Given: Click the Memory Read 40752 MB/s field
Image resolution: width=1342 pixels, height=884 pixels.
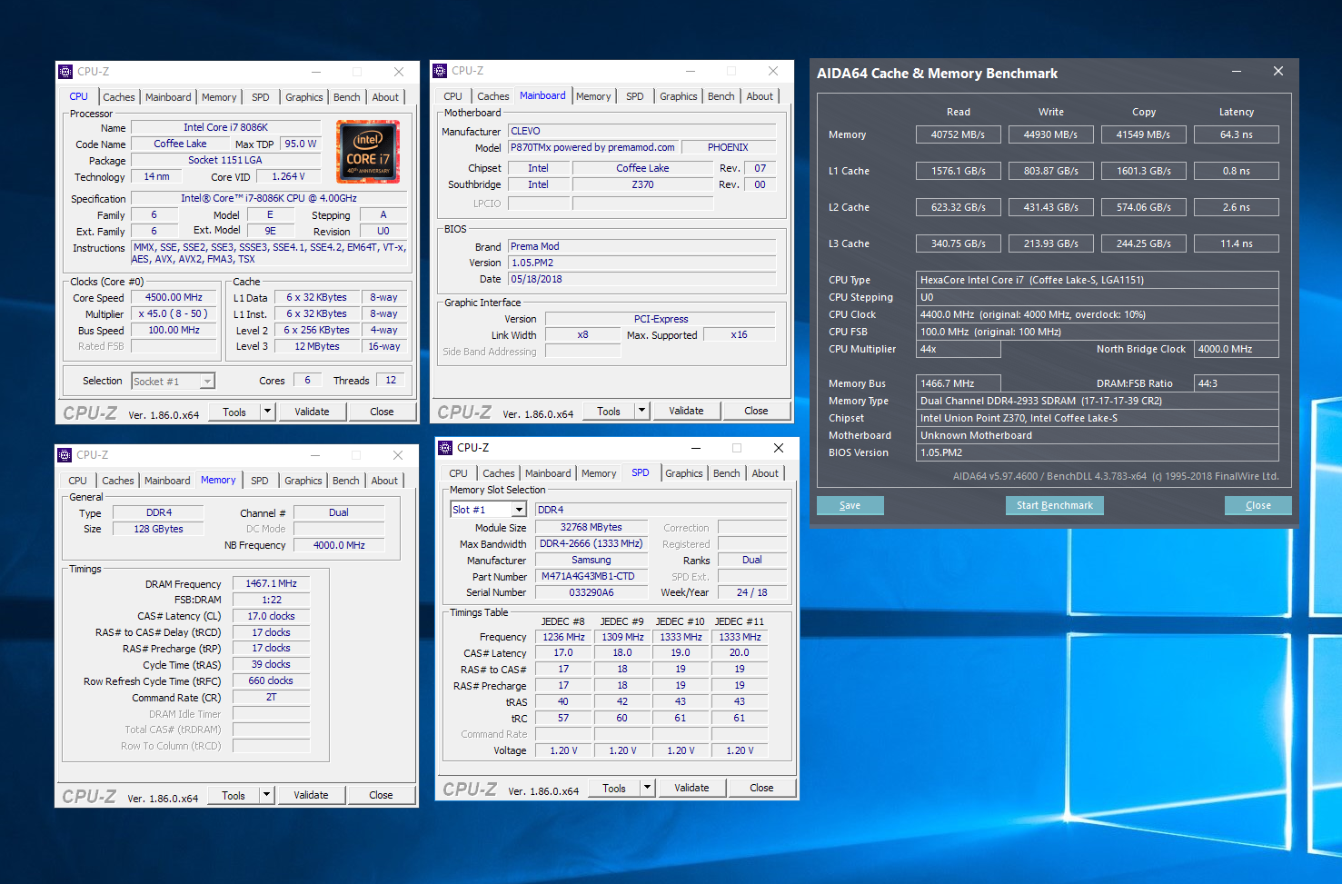Looking at the screenshot, I should [958, 134].
